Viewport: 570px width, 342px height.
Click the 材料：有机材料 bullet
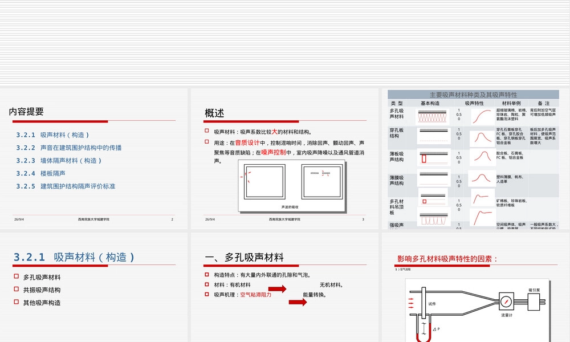233,284
